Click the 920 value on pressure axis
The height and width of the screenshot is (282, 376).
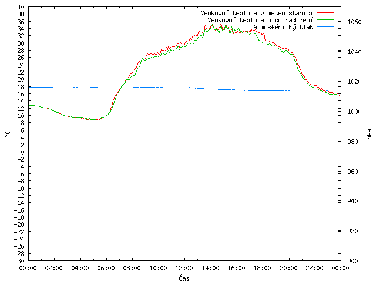(x=352, y=231)
